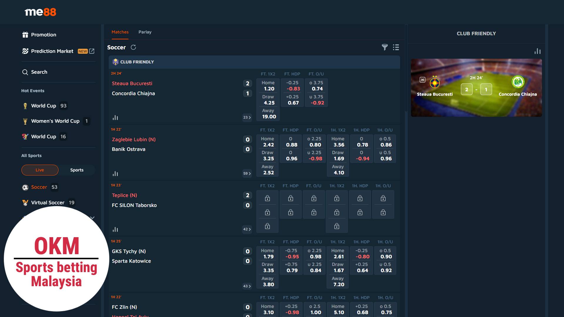Bet 1H Away 4.10 on Banik Ostrava
564x317 pixels.
click(x=338, y=170)
